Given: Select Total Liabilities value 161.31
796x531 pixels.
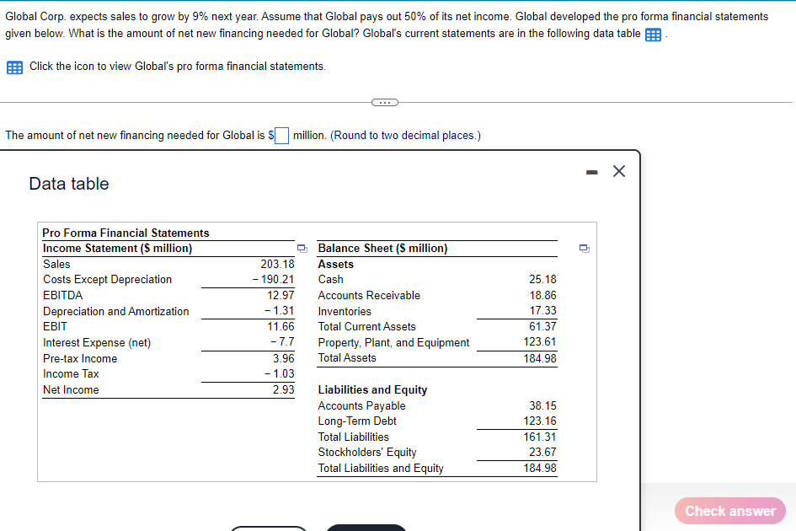Looking at the screenshot, I should [540, 437].
